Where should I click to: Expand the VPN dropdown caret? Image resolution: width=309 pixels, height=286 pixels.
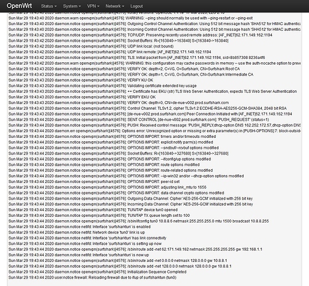pos(98,6)
